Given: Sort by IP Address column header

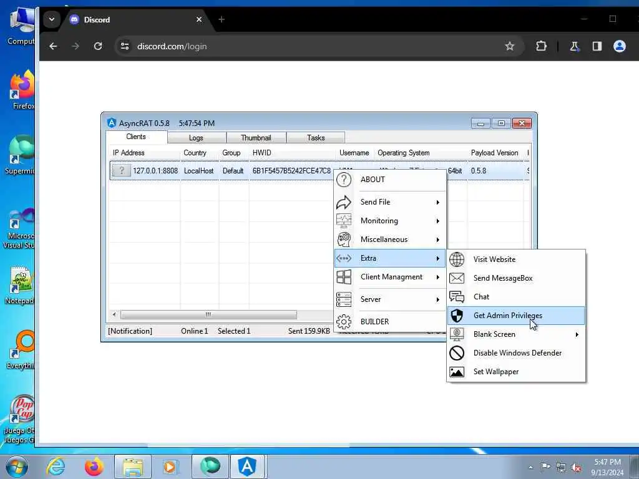Looking at the screenshot, I should click(145, 153).
